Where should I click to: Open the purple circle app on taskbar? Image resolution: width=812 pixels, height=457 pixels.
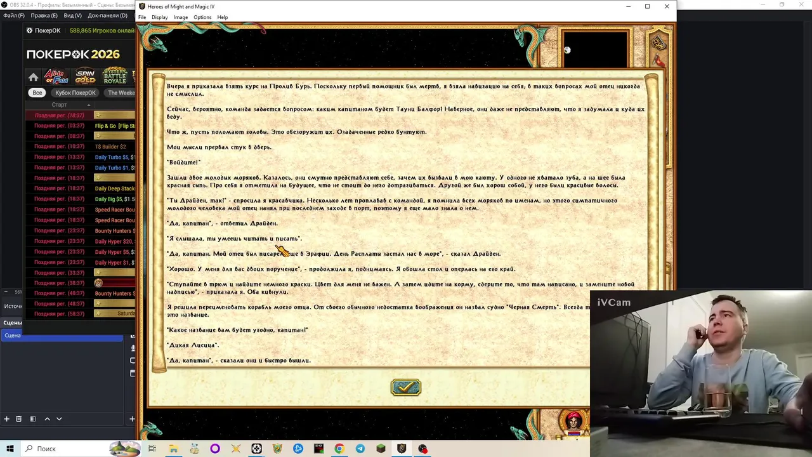[x=215, y=449]
